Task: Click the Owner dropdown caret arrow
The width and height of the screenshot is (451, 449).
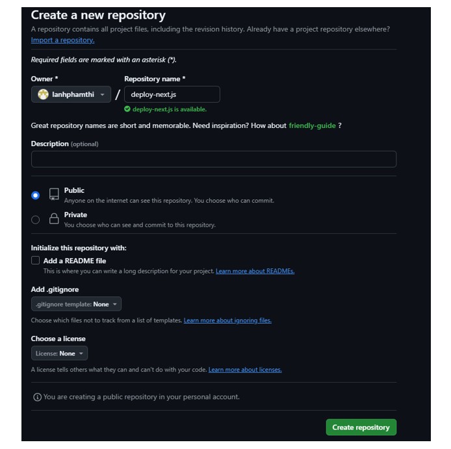Action: (x=102, y=95)
